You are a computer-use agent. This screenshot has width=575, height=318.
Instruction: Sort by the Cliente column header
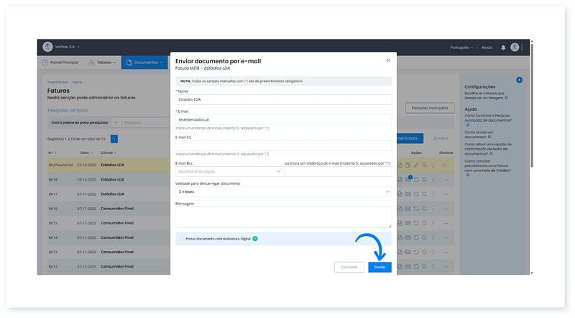click(x=109, y=153)
